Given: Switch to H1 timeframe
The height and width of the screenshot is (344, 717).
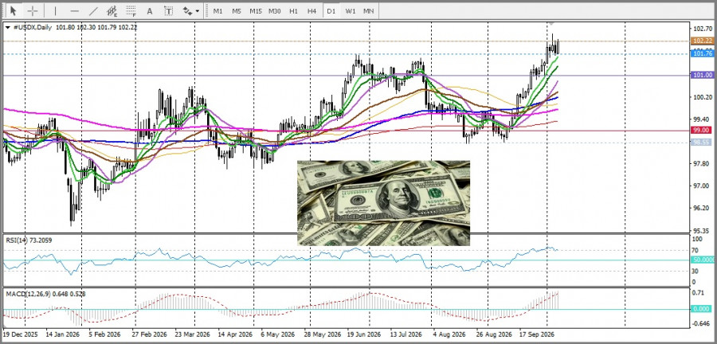Looking at the screenshot, I should (x=293, y=11).
